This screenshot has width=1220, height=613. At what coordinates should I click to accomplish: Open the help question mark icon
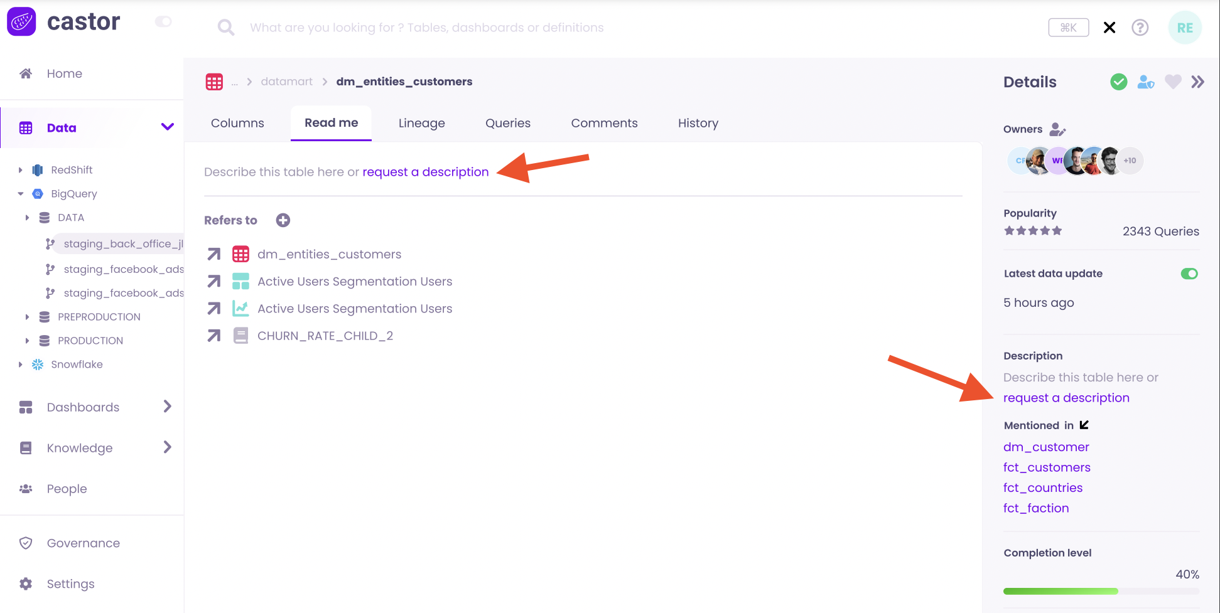[1140, 28]
